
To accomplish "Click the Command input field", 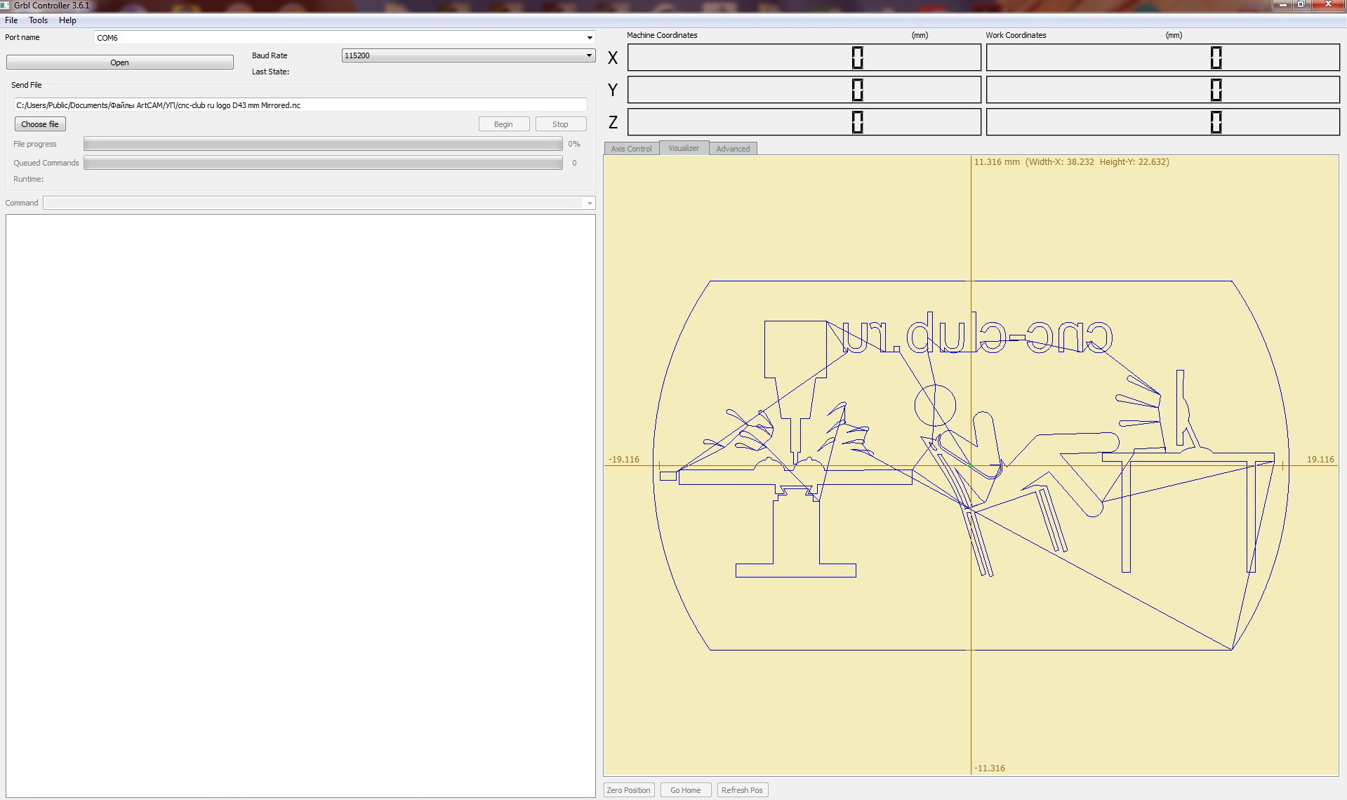I will pos(313,203).
